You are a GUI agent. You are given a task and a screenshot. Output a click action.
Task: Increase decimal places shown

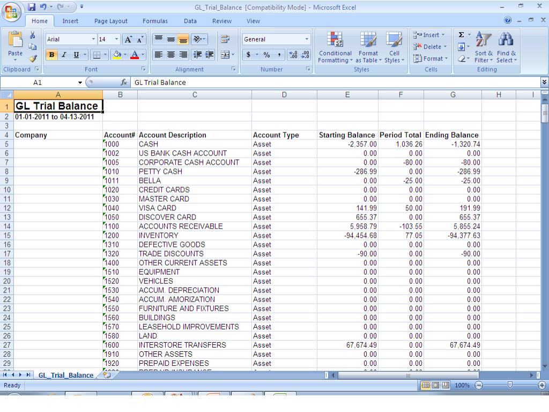(293, 55)
